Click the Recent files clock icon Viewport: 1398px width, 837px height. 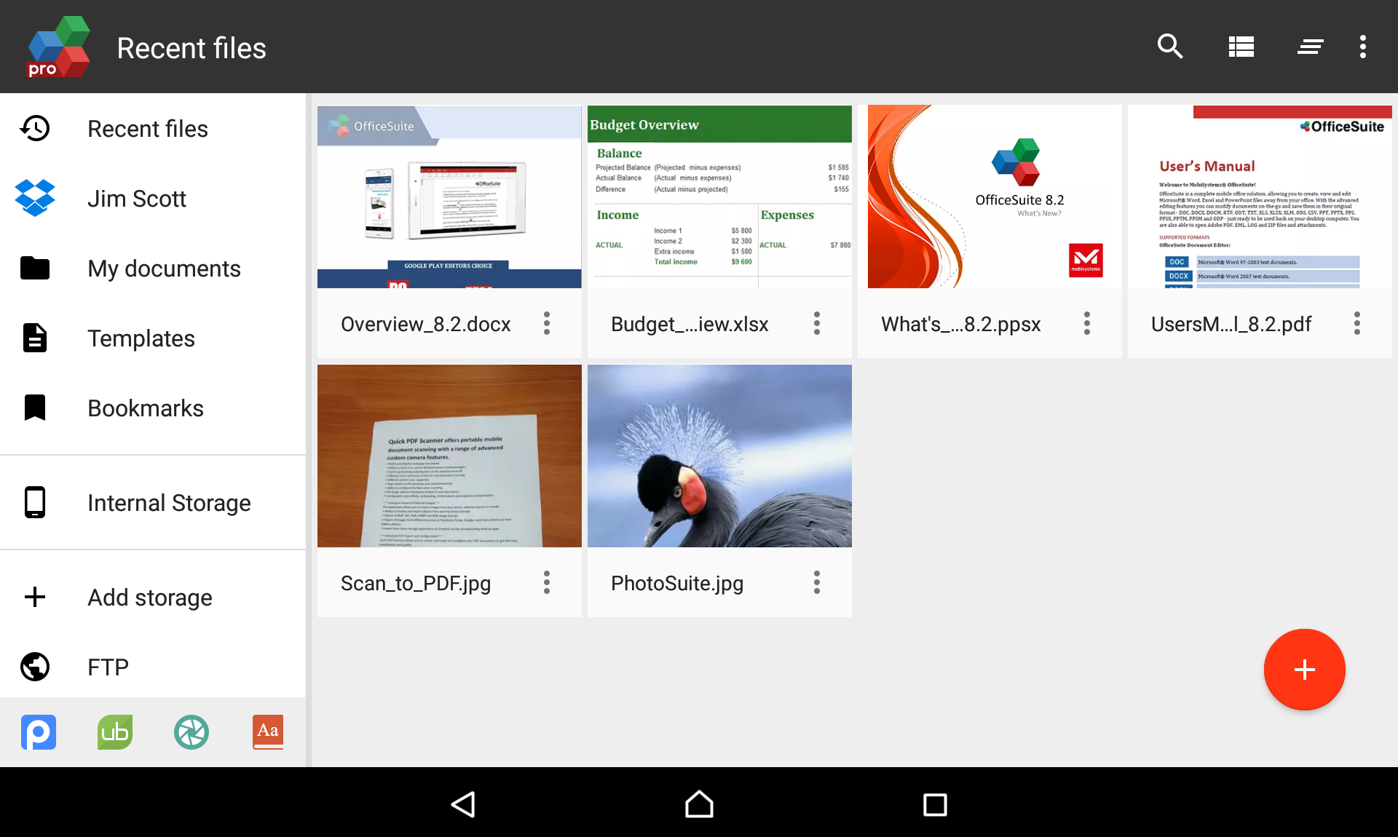tap(35, 129)
